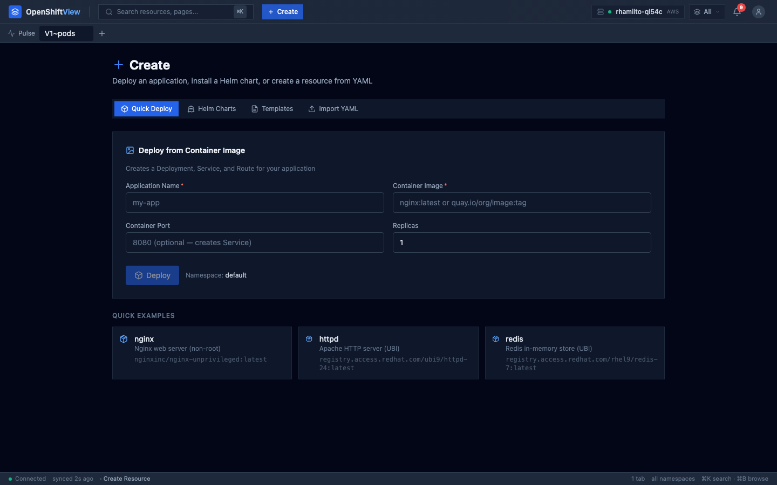The height and width of the screenshot is (485, 777).
Task: Click the httpd example cube icon
Action: coord(309,339)
